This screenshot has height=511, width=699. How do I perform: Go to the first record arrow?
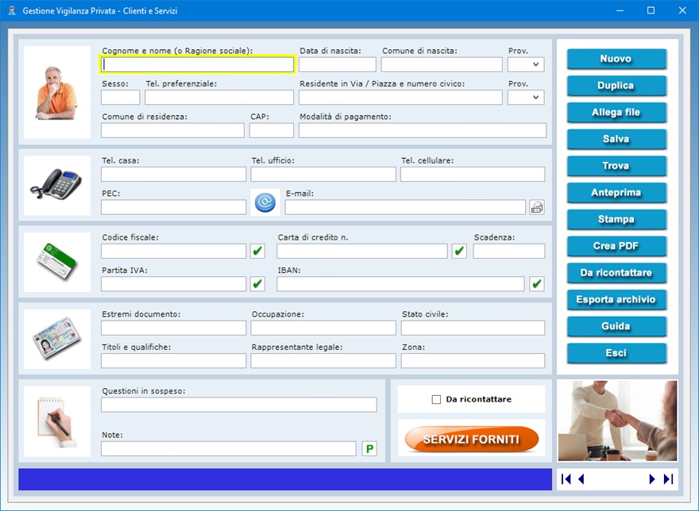click(x=566, y=479)
